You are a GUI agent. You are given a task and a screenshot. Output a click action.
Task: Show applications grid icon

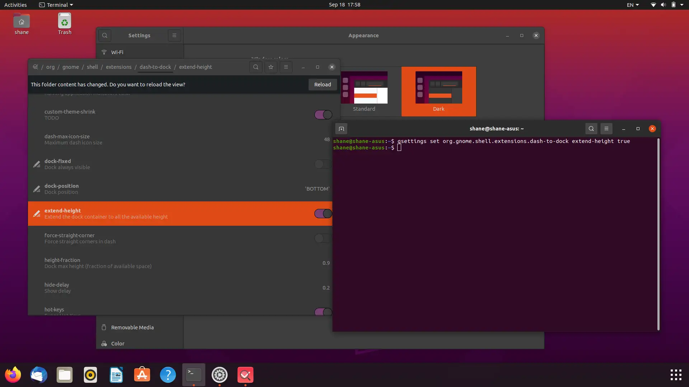click(676, 375)
